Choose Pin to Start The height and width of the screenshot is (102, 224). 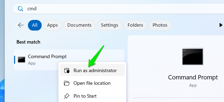click(x=92, y=96)
